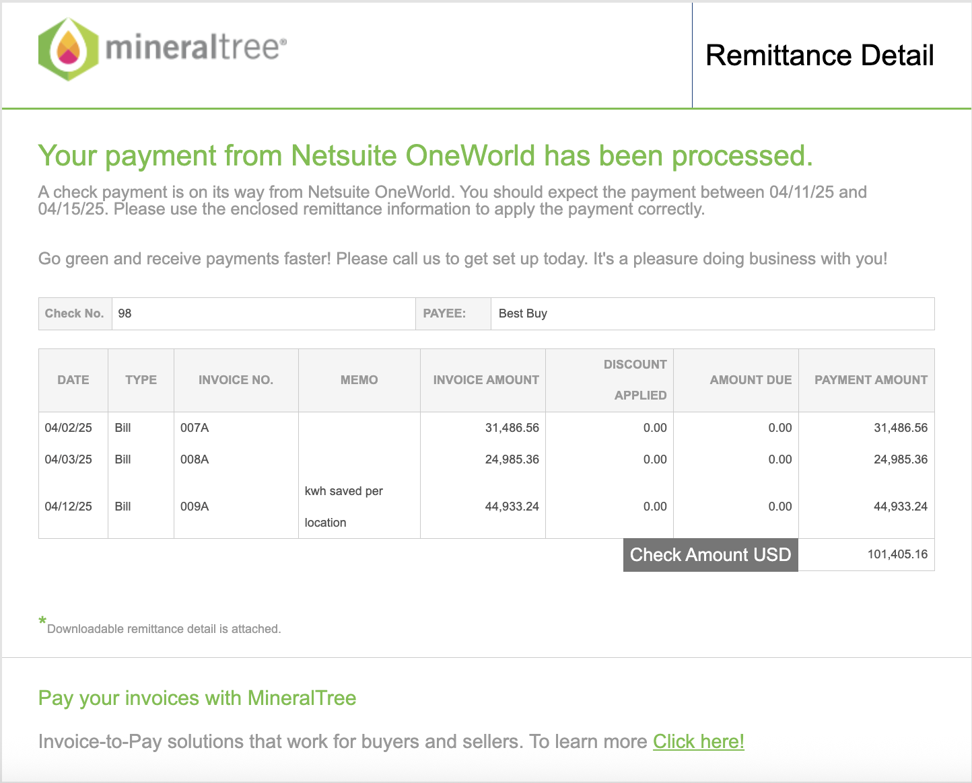Image resolution: width=972 pixels, height=783 pixels.
Task: Click the date "04/03/25" in the table
Action: (69, 459)
